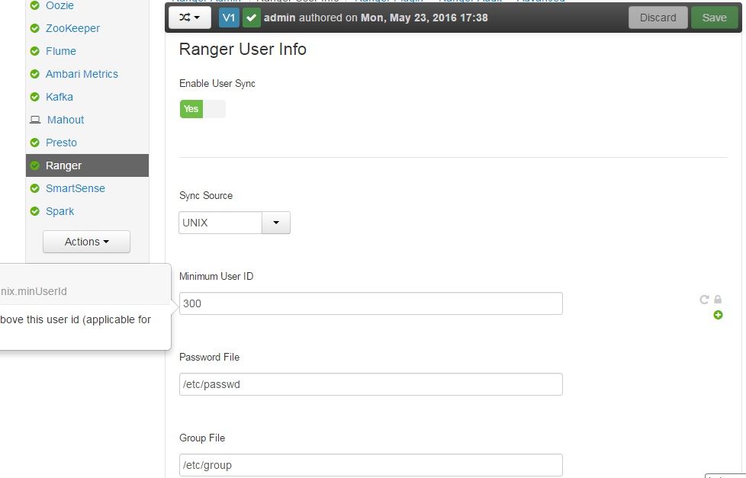Screen dimensions: 746x478
Task: Click lock icon beside Minimum User ID
Action: tap(718, 299)
